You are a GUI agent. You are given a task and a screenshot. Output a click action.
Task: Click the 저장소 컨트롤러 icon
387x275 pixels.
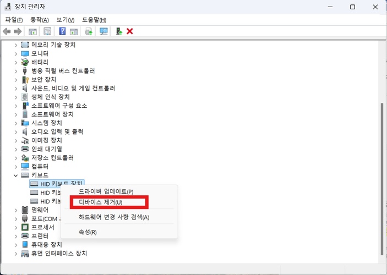[25, 158]
